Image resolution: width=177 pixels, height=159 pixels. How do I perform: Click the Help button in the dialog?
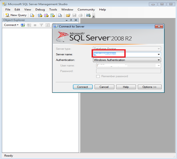126,87
